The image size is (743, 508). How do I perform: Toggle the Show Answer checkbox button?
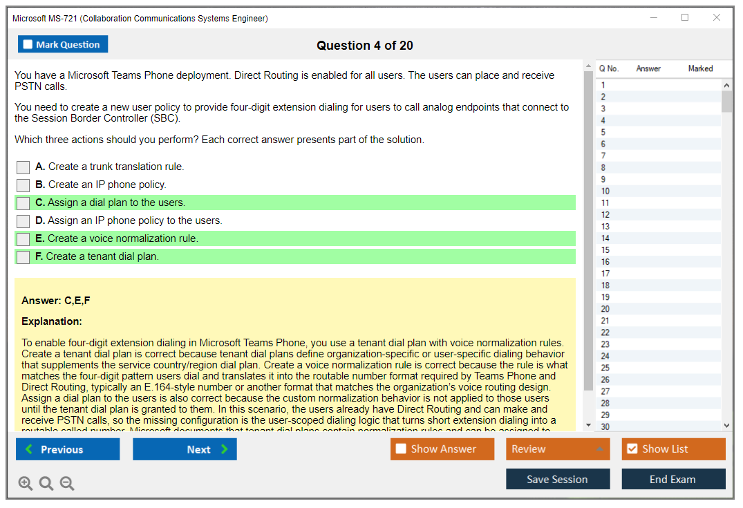(442, 449)
